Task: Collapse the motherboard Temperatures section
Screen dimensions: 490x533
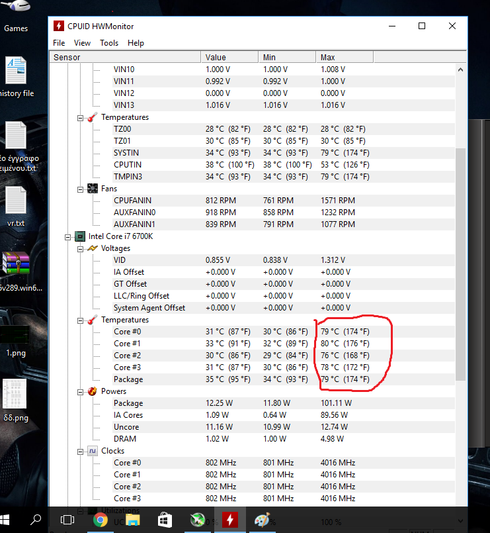Action: [x=80, y=118]
